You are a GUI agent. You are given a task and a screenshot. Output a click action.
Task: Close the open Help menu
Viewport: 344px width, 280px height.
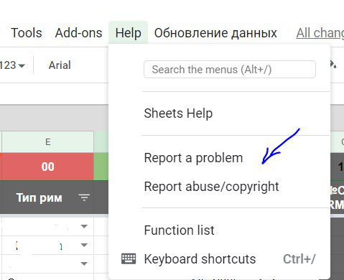(128, 33)
